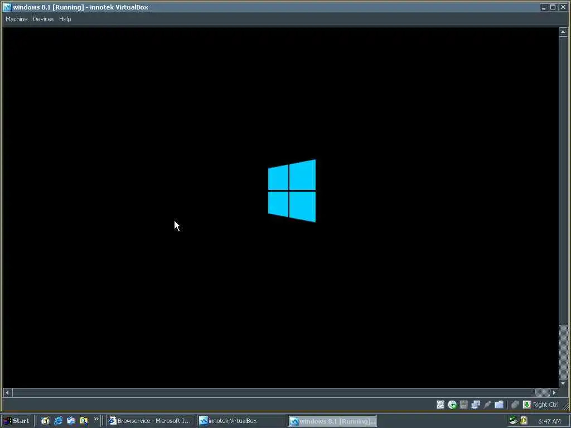Close the windows 8.1 VM window

tap(563, 7)
